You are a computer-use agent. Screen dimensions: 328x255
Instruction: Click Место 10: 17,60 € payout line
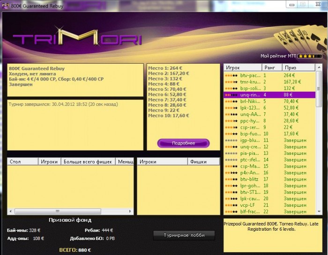click(x=169, y=116)
